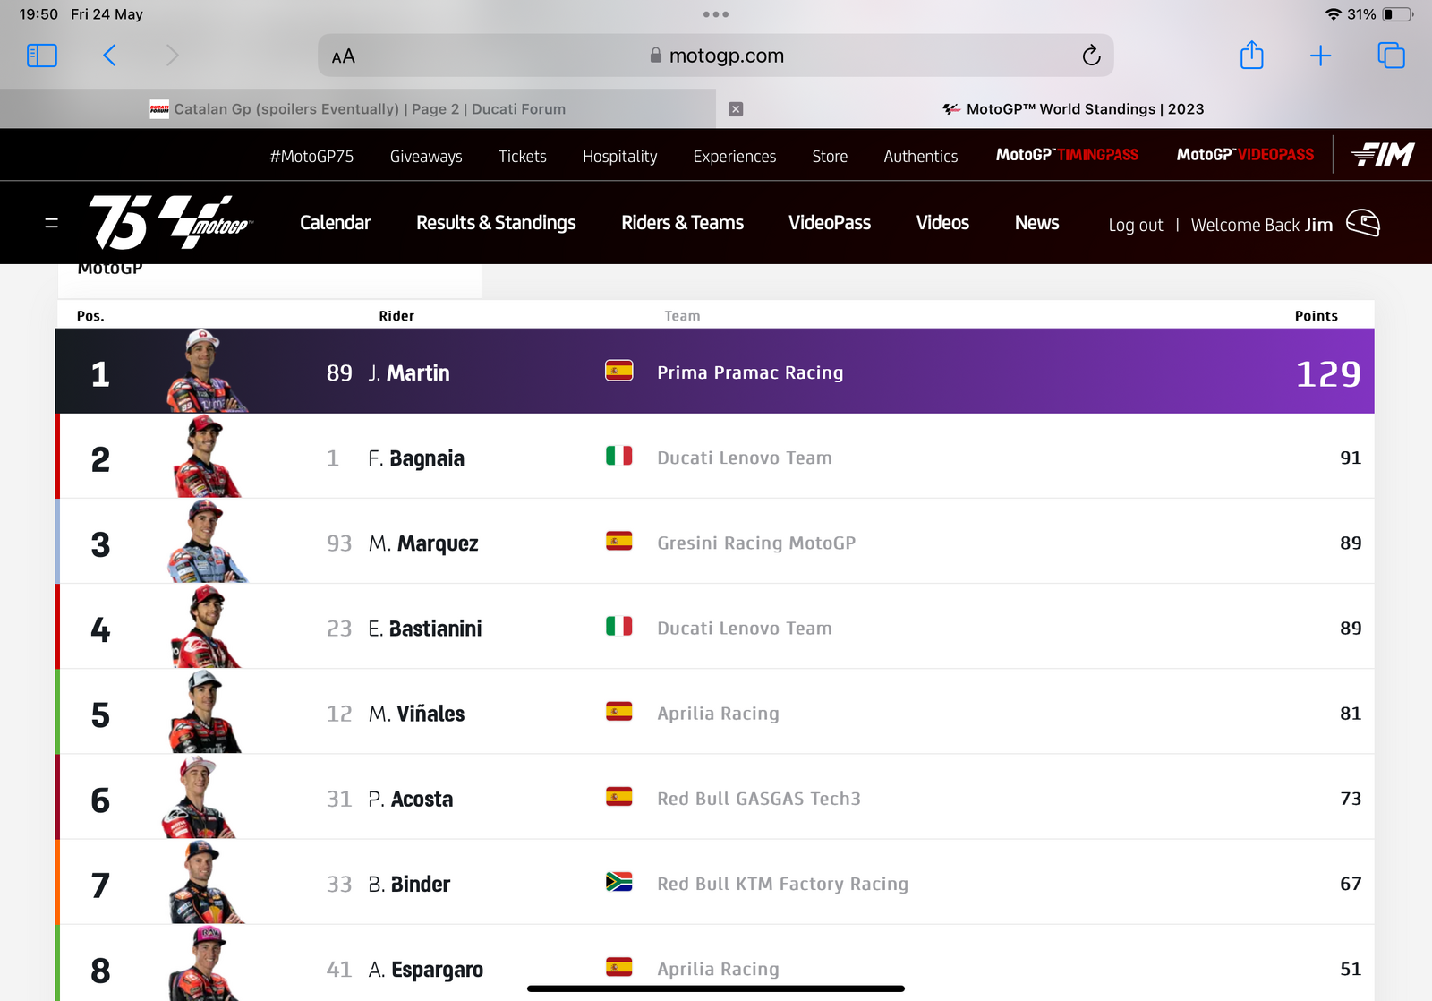Click B. Binder's South African flag
Viewport: 1432px width, 1001px height.
click(618, 882)
